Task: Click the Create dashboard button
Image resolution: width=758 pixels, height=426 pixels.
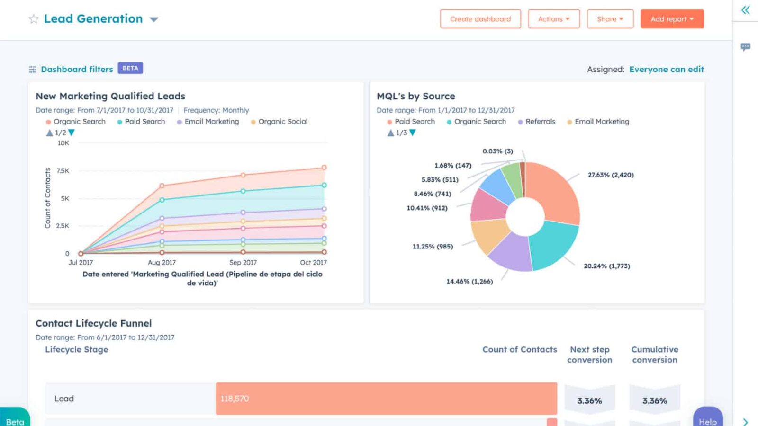Action: click(x=480, y=19)
